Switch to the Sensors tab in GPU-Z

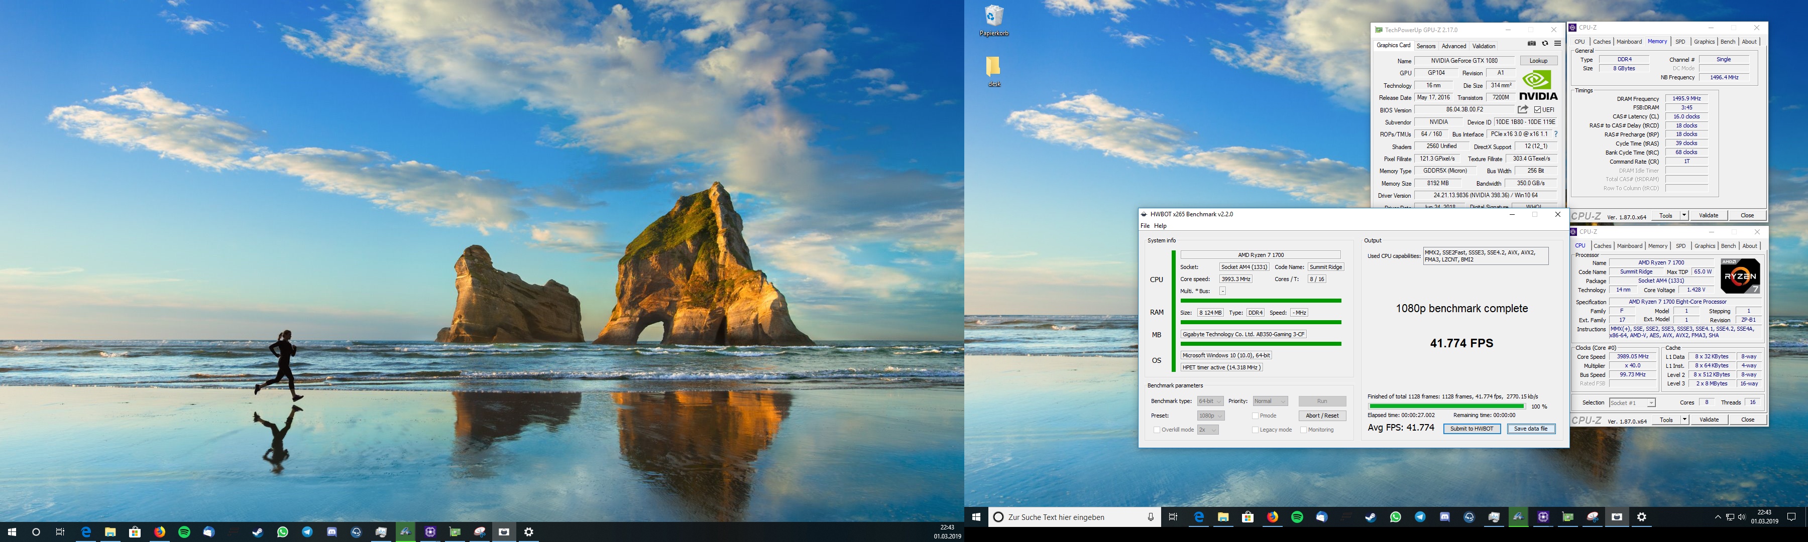1425,46
